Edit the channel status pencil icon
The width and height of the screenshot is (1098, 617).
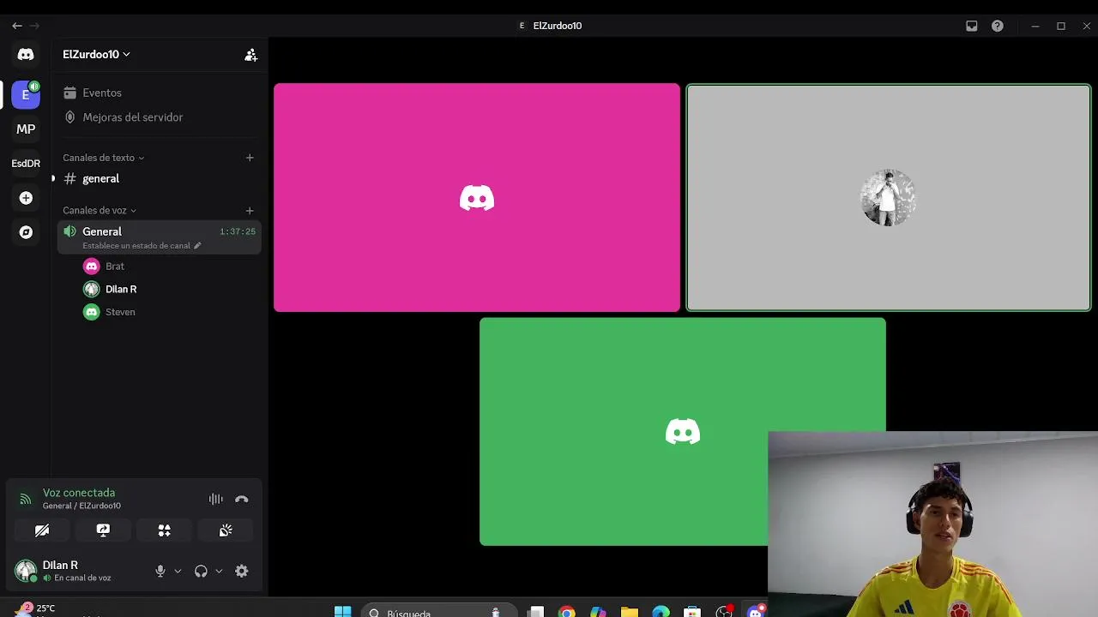[197, 246]
